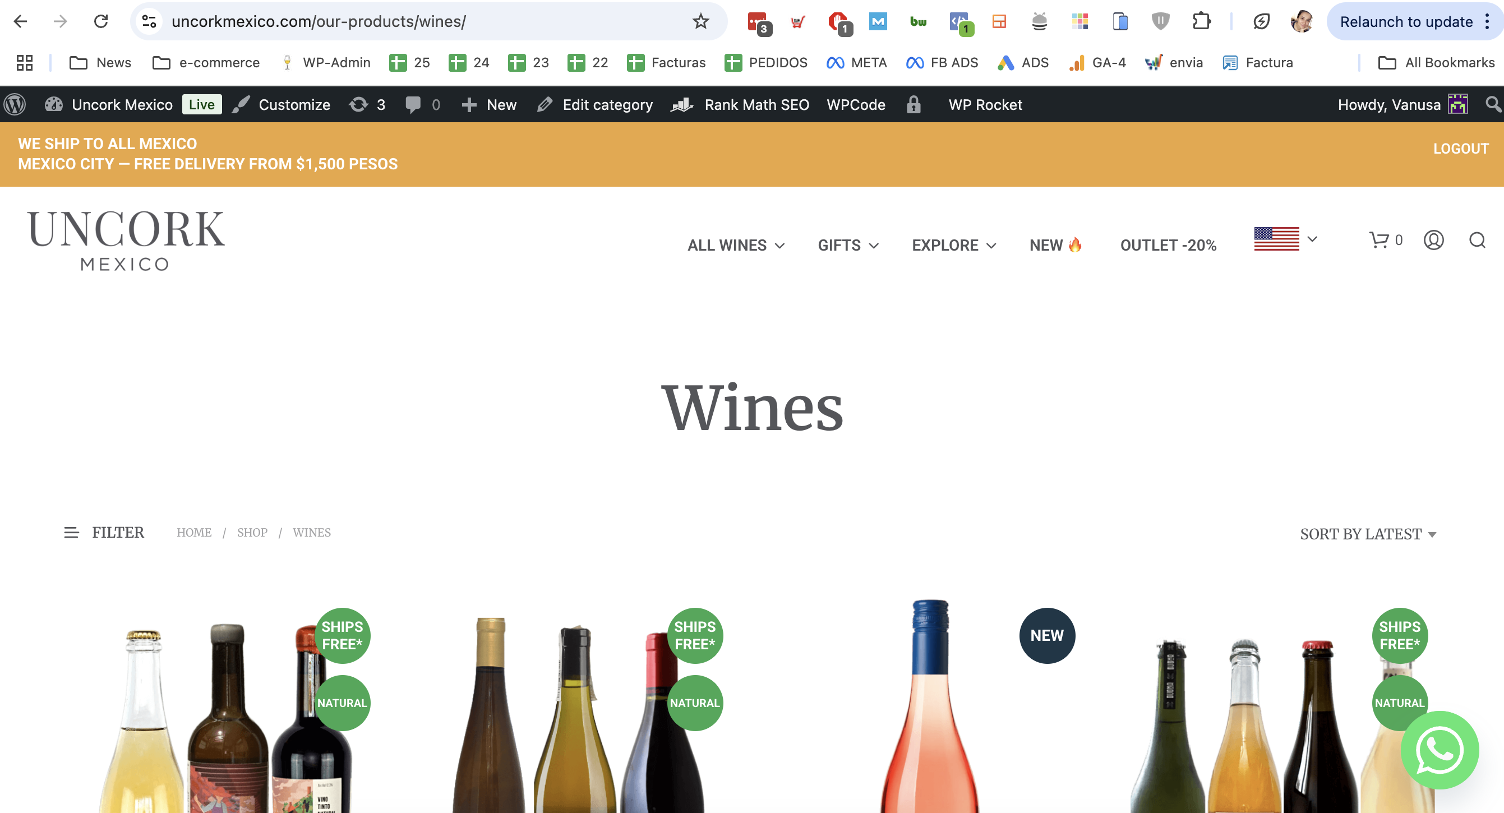Go to SHOP breadcrumb

(252, 532)
